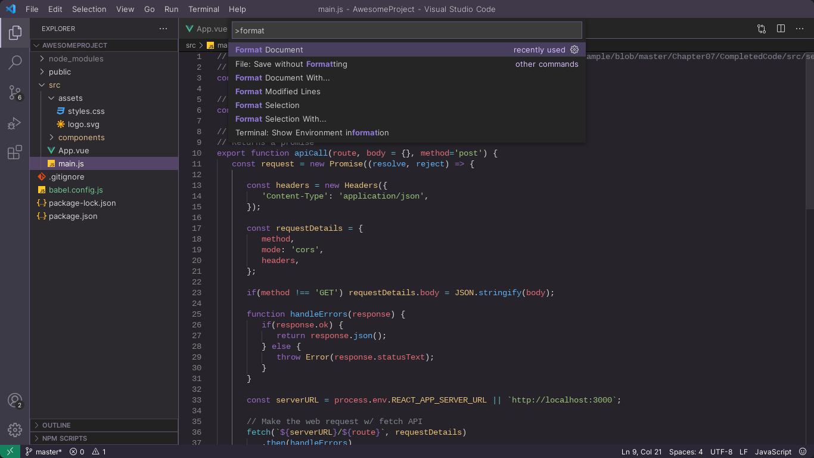Screen dimensions: 814x458
Task: Open the File menu
Action: click(x=32, y=9)
